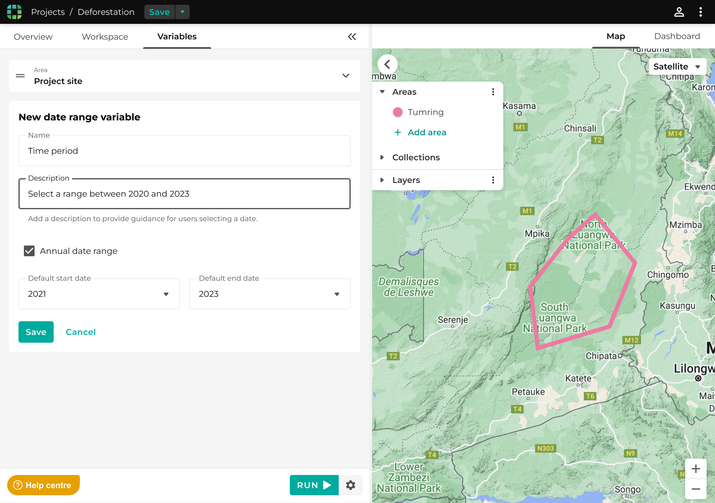715x503 pixels.
Task: Switch to the Dashboard tab
Action: (x=677, y=36)
